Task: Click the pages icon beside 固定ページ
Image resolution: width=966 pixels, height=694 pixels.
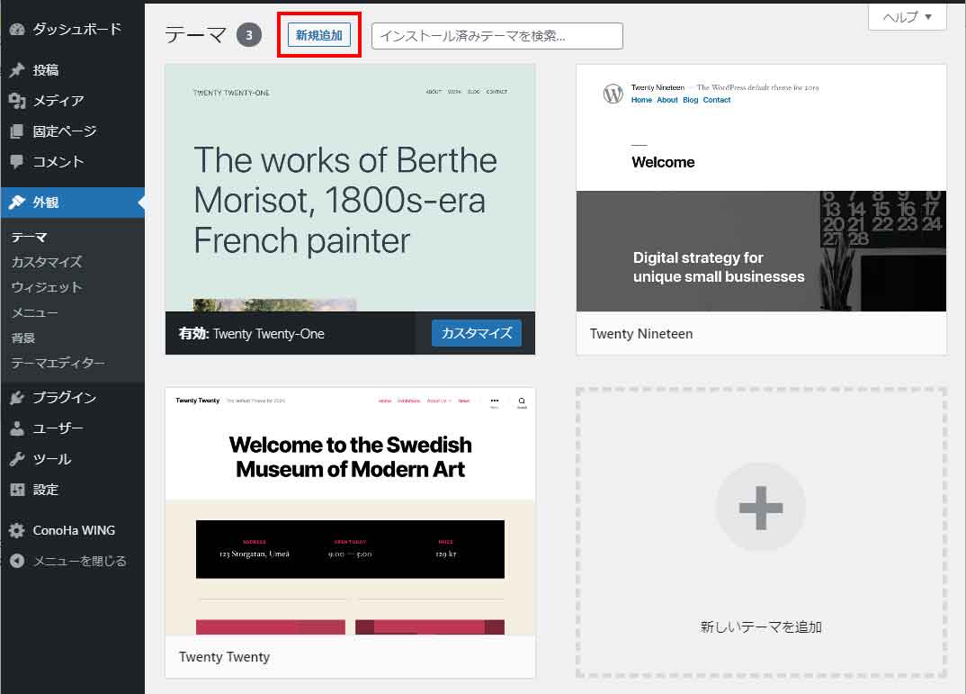Action: tap(17, 131)
